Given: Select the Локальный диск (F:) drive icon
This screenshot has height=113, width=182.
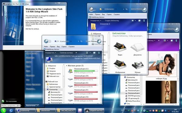Looking at the screenshot, I should click(70, 93).
